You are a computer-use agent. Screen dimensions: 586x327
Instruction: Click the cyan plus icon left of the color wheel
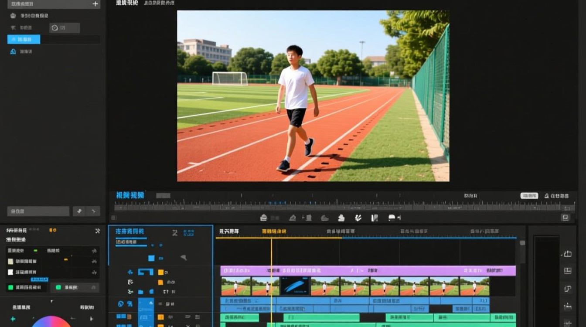[x=13, y=319]
